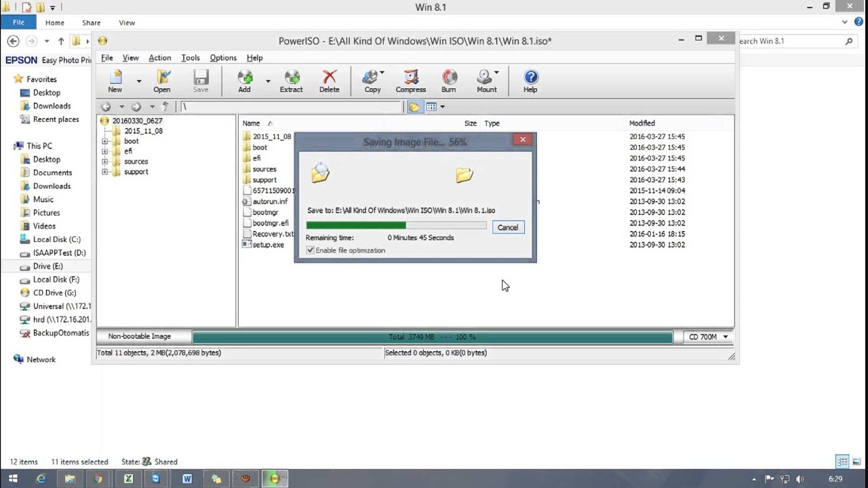Open TeamViewer from the taskbar
The width and height of the screenshot is (868, 488).
pos(156,479)
